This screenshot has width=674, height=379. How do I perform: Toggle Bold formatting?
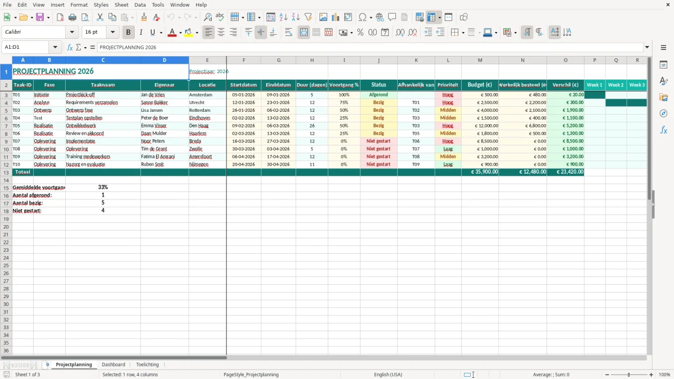128,33
